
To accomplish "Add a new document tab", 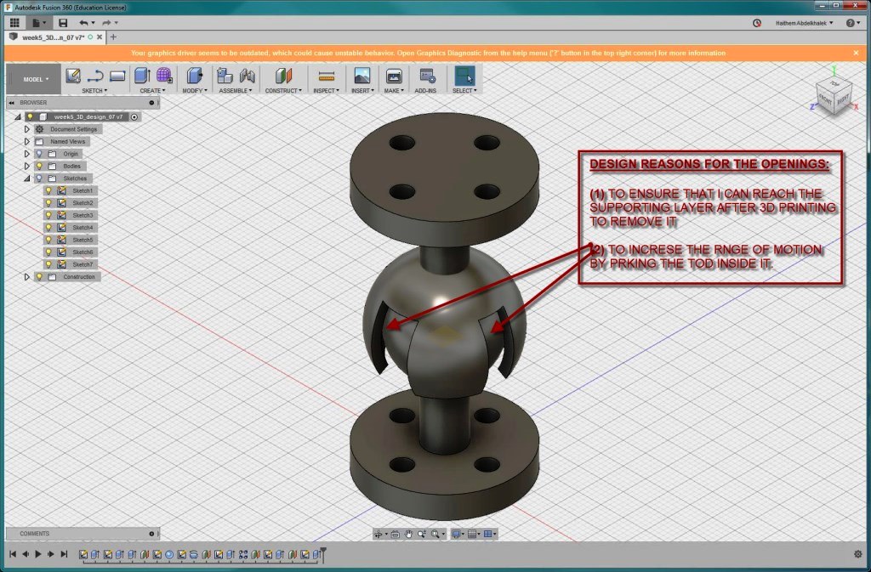I will pyautogui.click(x=113, y=37).
